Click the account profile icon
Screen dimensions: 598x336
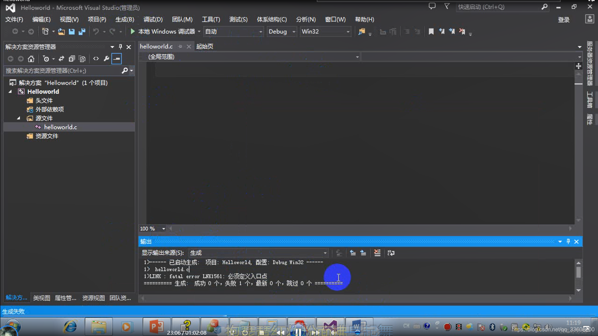click(590, 19)
